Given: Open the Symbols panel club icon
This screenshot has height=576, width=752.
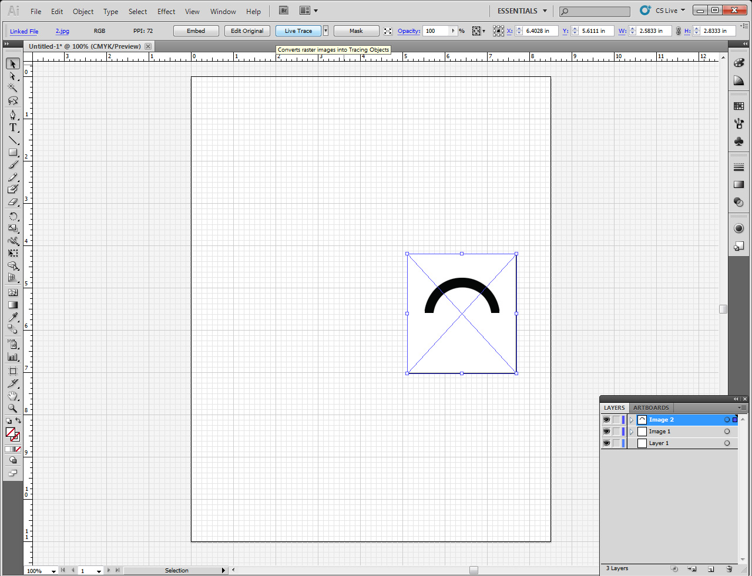Looking at the screenshot, I should pos(739,142).
